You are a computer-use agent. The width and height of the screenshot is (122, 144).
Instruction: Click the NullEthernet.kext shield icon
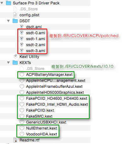pos(22,128)
